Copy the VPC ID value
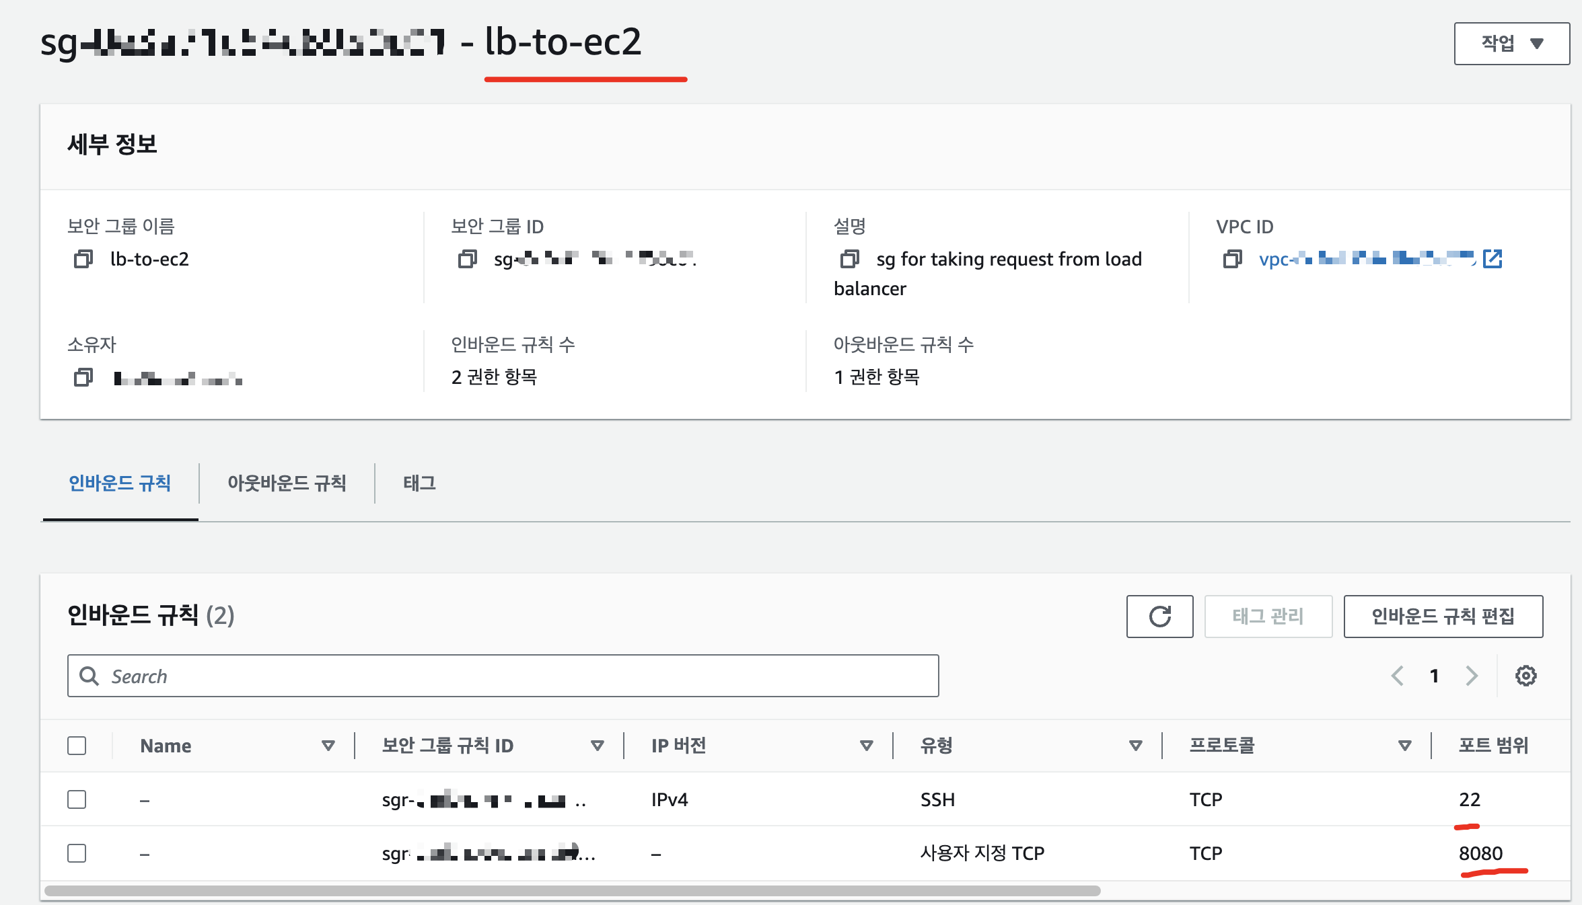 pyautogui.click(x=1232, y=259)
